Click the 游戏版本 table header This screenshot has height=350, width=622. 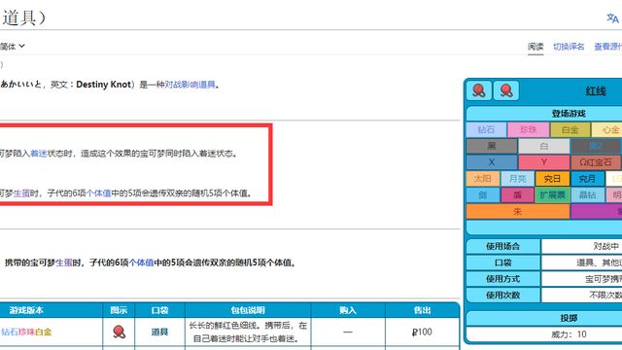(26, 310)
